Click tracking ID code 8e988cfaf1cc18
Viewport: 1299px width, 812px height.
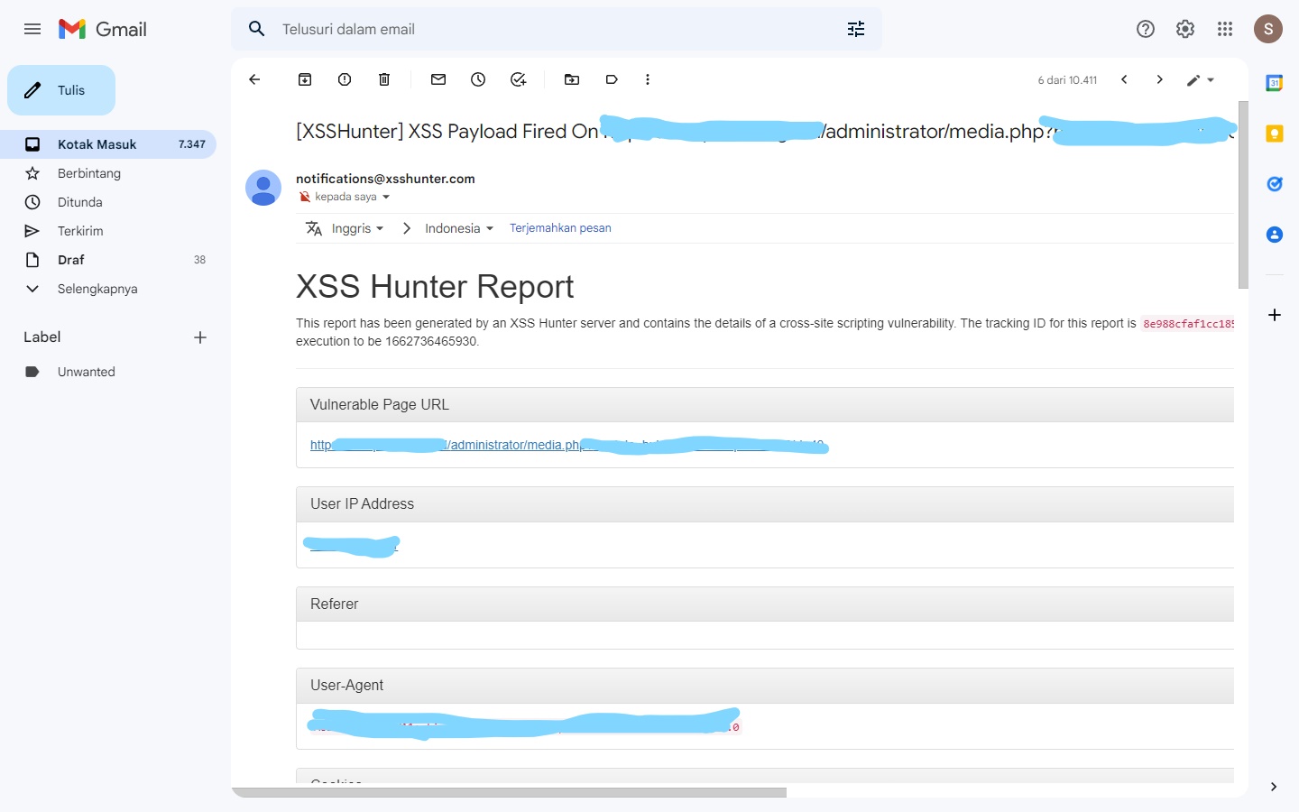point(1187,323)
